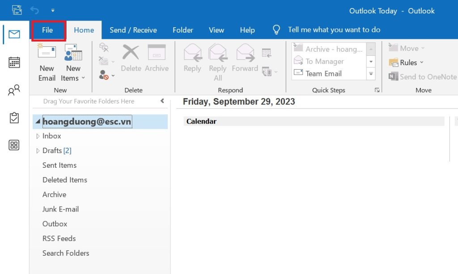Open the Send / Receive tab
The image size is (458, 274).
133,30
